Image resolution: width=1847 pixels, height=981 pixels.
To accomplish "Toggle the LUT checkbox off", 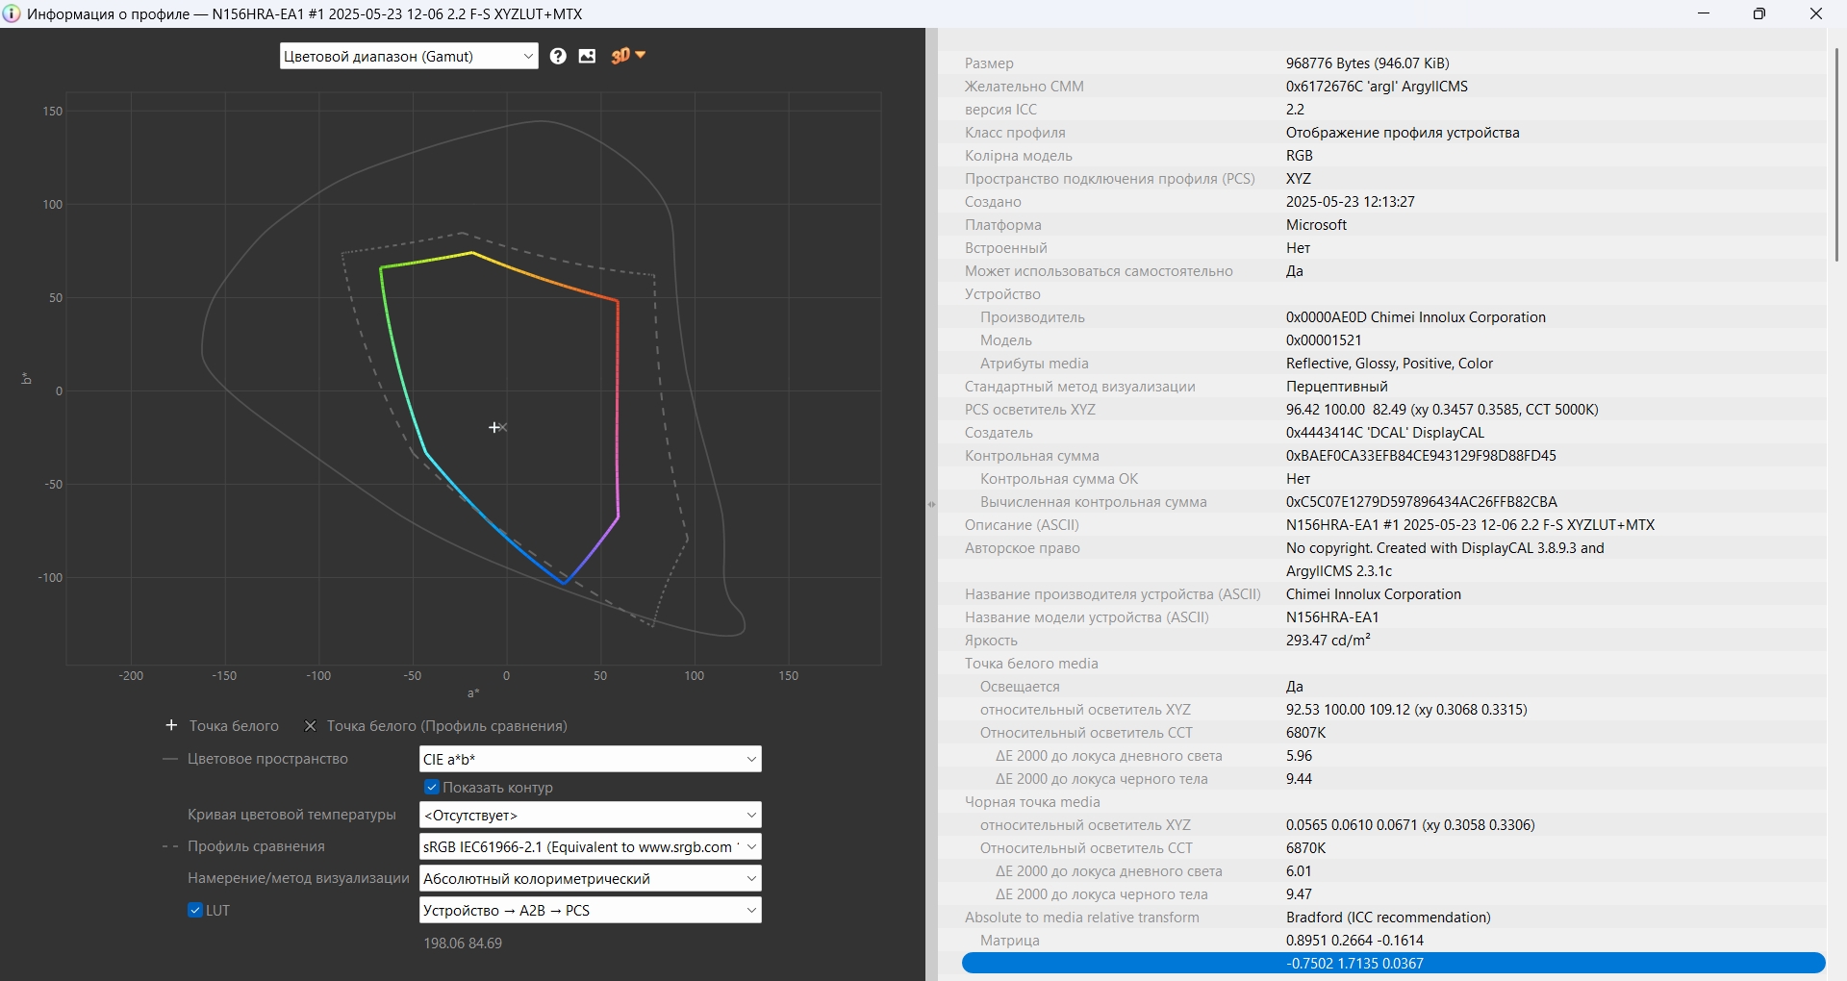I will pos(195,911).
